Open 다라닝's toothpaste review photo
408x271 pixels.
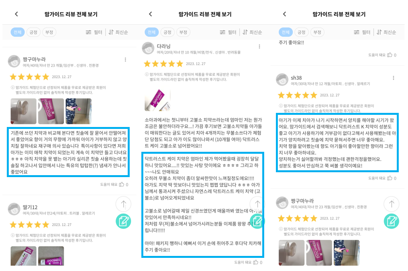(157, 100)
